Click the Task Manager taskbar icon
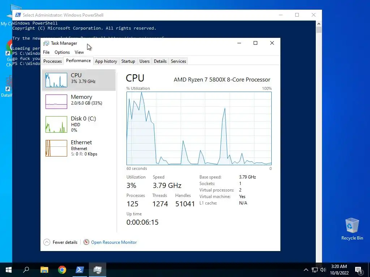This screenshot has height=277, width=370. [98, 270]
